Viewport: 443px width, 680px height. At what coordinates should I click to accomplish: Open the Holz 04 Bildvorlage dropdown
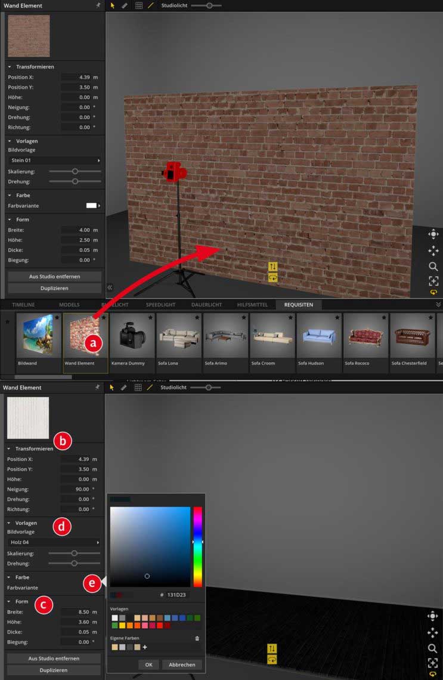click(54, 542)
